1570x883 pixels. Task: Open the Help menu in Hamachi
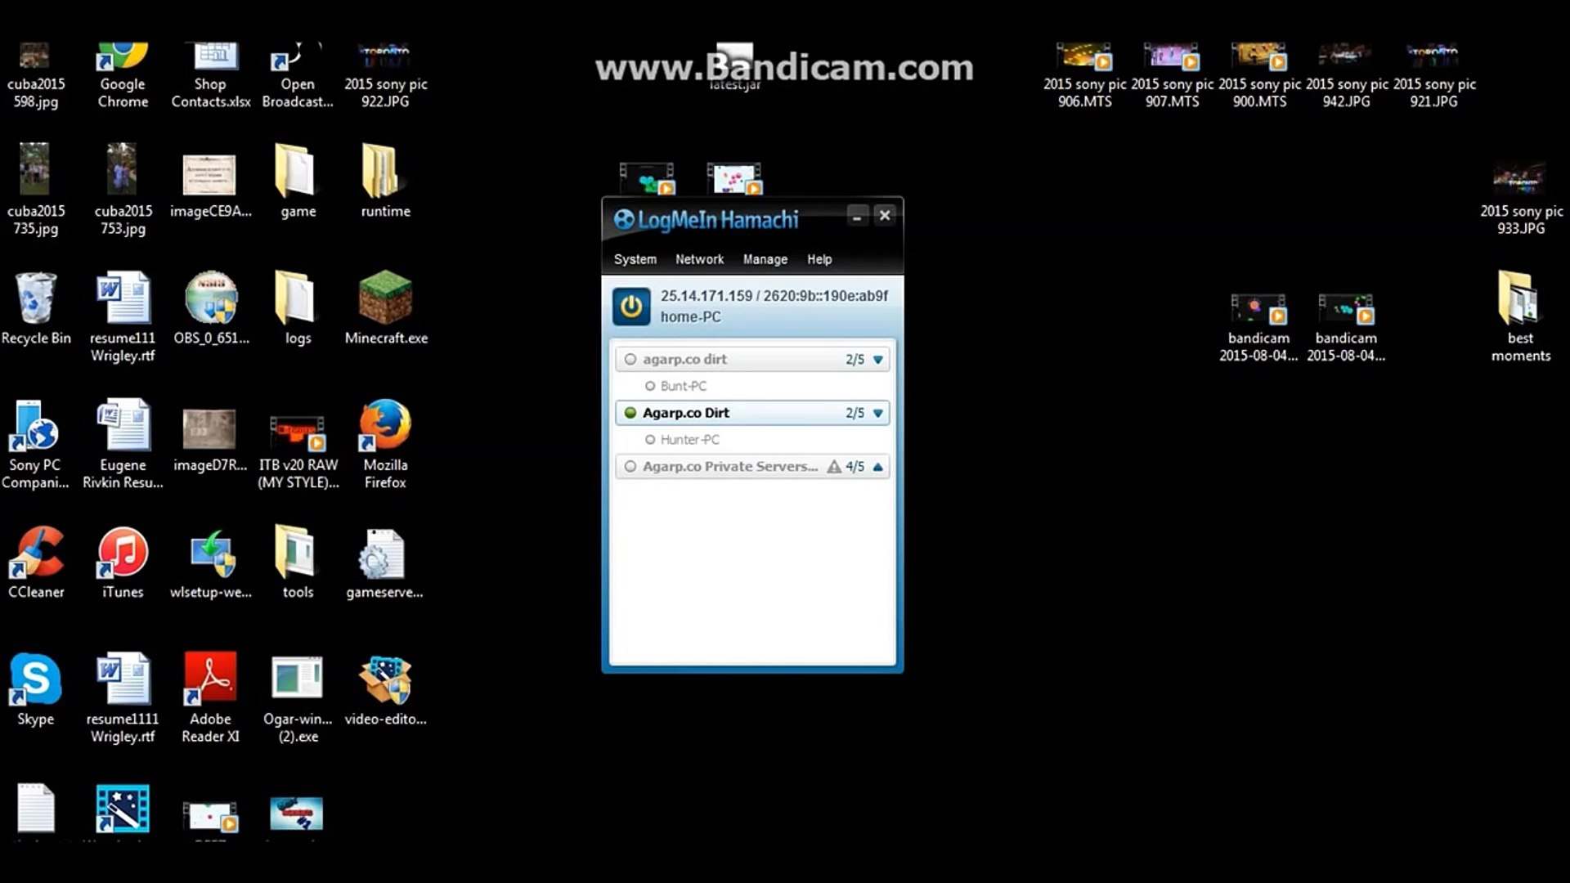pyautogui.click(x=819, y=259)
